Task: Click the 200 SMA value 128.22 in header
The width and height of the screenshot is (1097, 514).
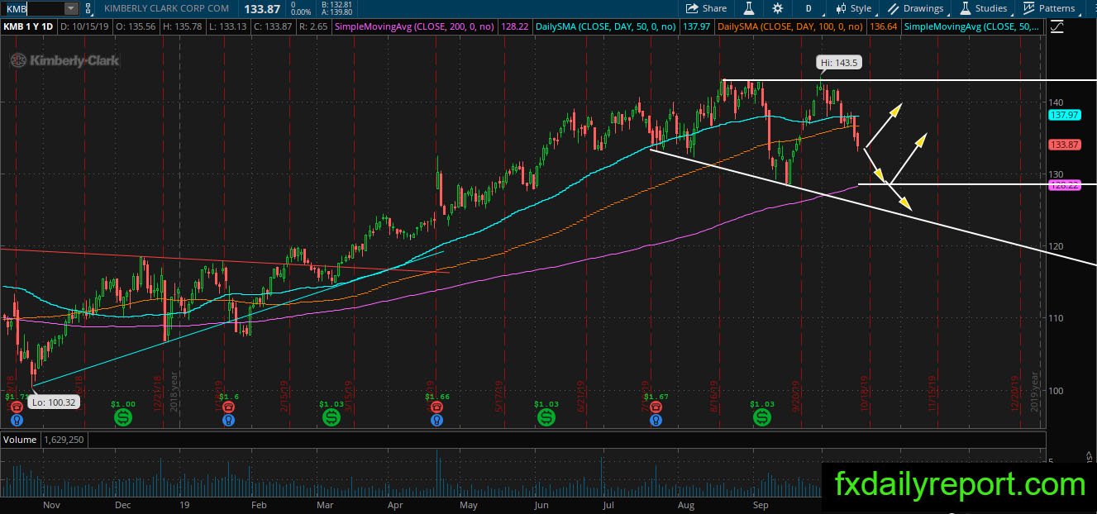Action: [514, 26]
